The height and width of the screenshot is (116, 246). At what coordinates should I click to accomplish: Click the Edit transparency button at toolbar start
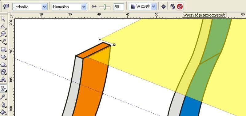(x=6, y=6)
